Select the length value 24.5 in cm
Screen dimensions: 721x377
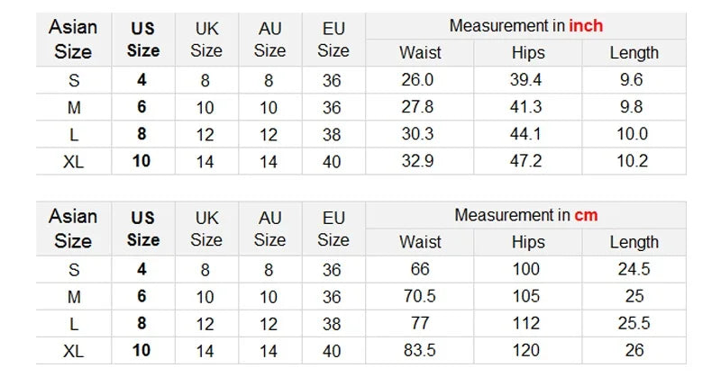point(634,269)
